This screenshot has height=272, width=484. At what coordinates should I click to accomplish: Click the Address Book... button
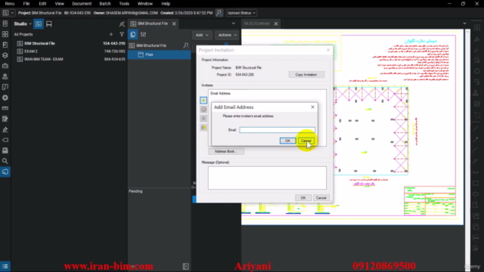[226, 151]
